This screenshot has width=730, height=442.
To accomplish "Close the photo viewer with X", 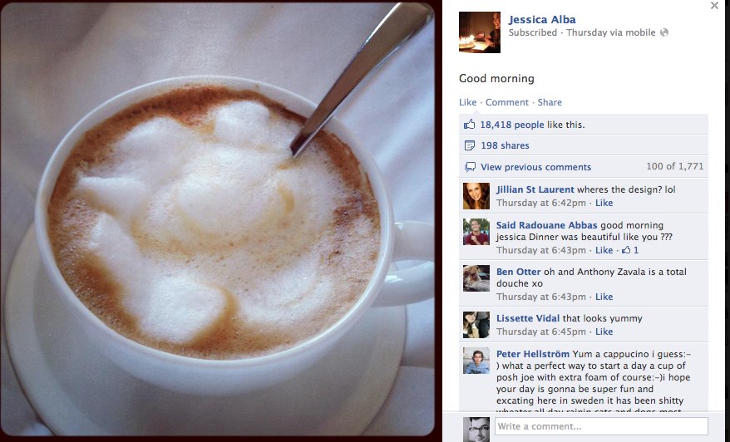I will (714, 6).
